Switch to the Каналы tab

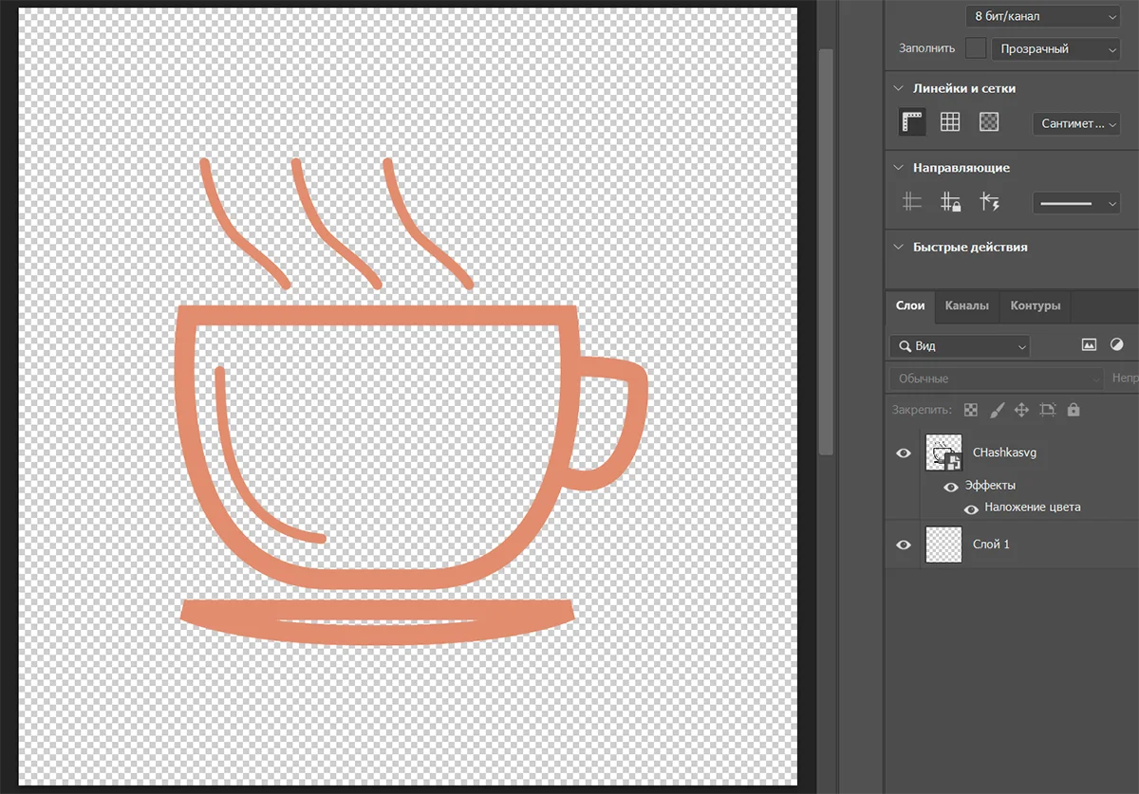pyautogui.click(x=967, y=306)
